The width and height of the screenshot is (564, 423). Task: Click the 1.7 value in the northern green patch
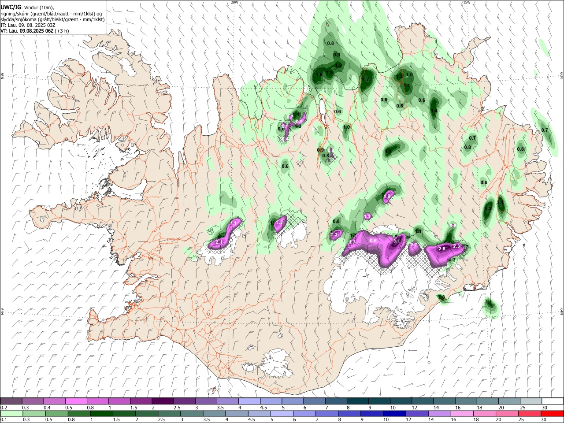pyautogui.click(x=365, y=80)
